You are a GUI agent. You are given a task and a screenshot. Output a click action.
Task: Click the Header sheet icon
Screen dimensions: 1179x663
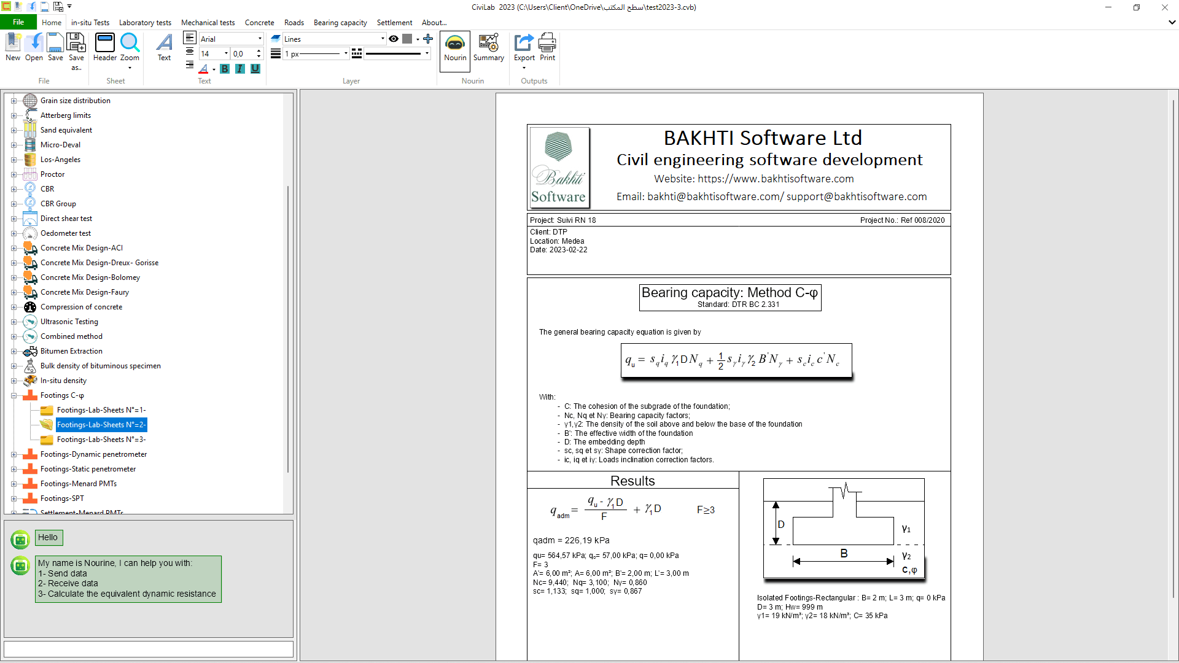(104, 47)
